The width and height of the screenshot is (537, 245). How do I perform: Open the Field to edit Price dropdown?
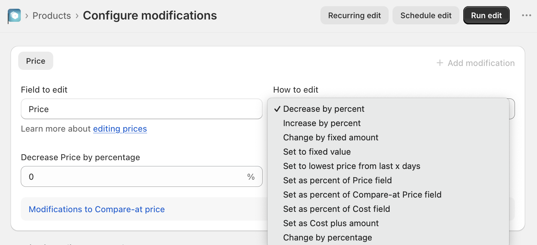(x=142, y=109)
